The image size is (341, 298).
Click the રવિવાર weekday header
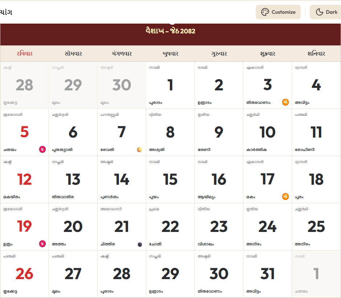pos(25,54)
